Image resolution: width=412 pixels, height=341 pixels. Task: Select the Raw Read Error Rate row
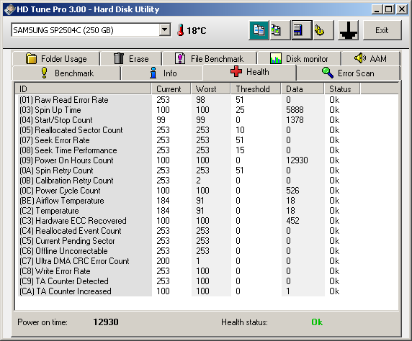pyautogui.click(x=207, y=100)
